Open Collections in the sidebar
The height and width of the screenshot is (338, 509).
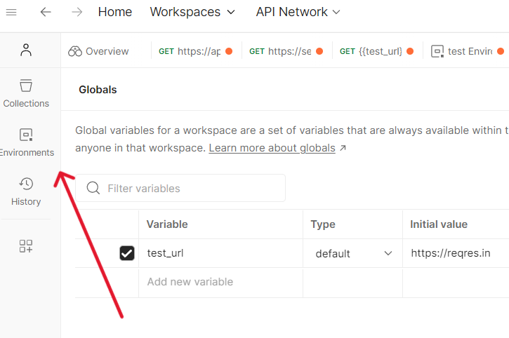[26, 93]
